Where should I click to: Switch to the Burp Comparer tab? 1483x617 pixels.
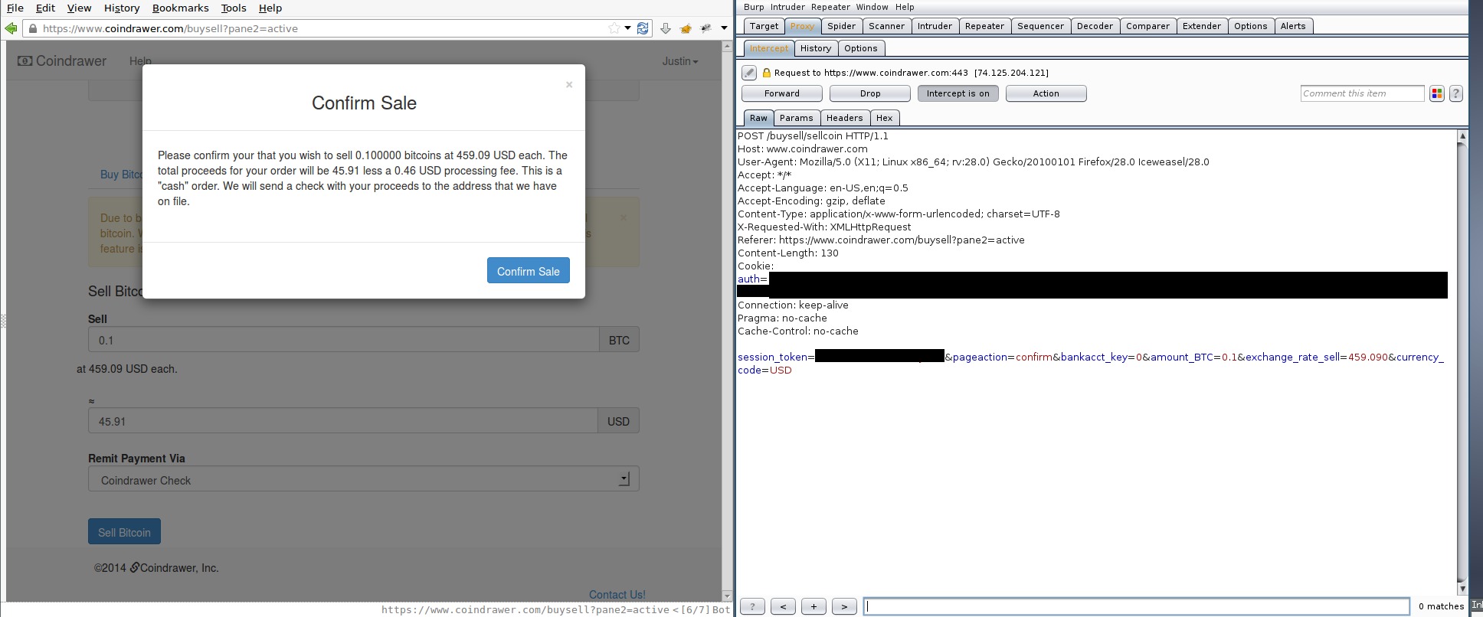pyautogui.click(x=1147, y=26)
